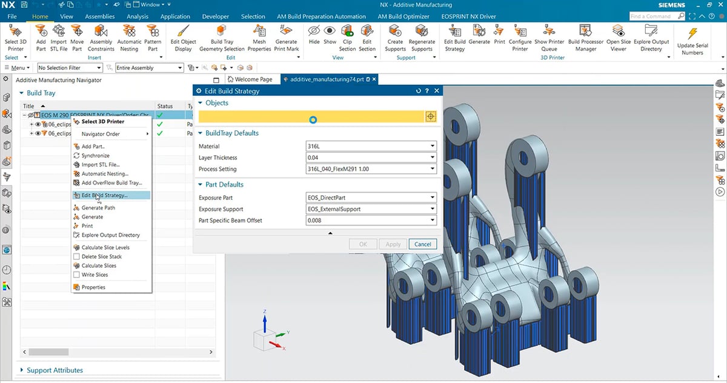Screen dimensions: 727x383
Task: Toggle visibility of the EOS M 290 tray
Action: (31, 115)
